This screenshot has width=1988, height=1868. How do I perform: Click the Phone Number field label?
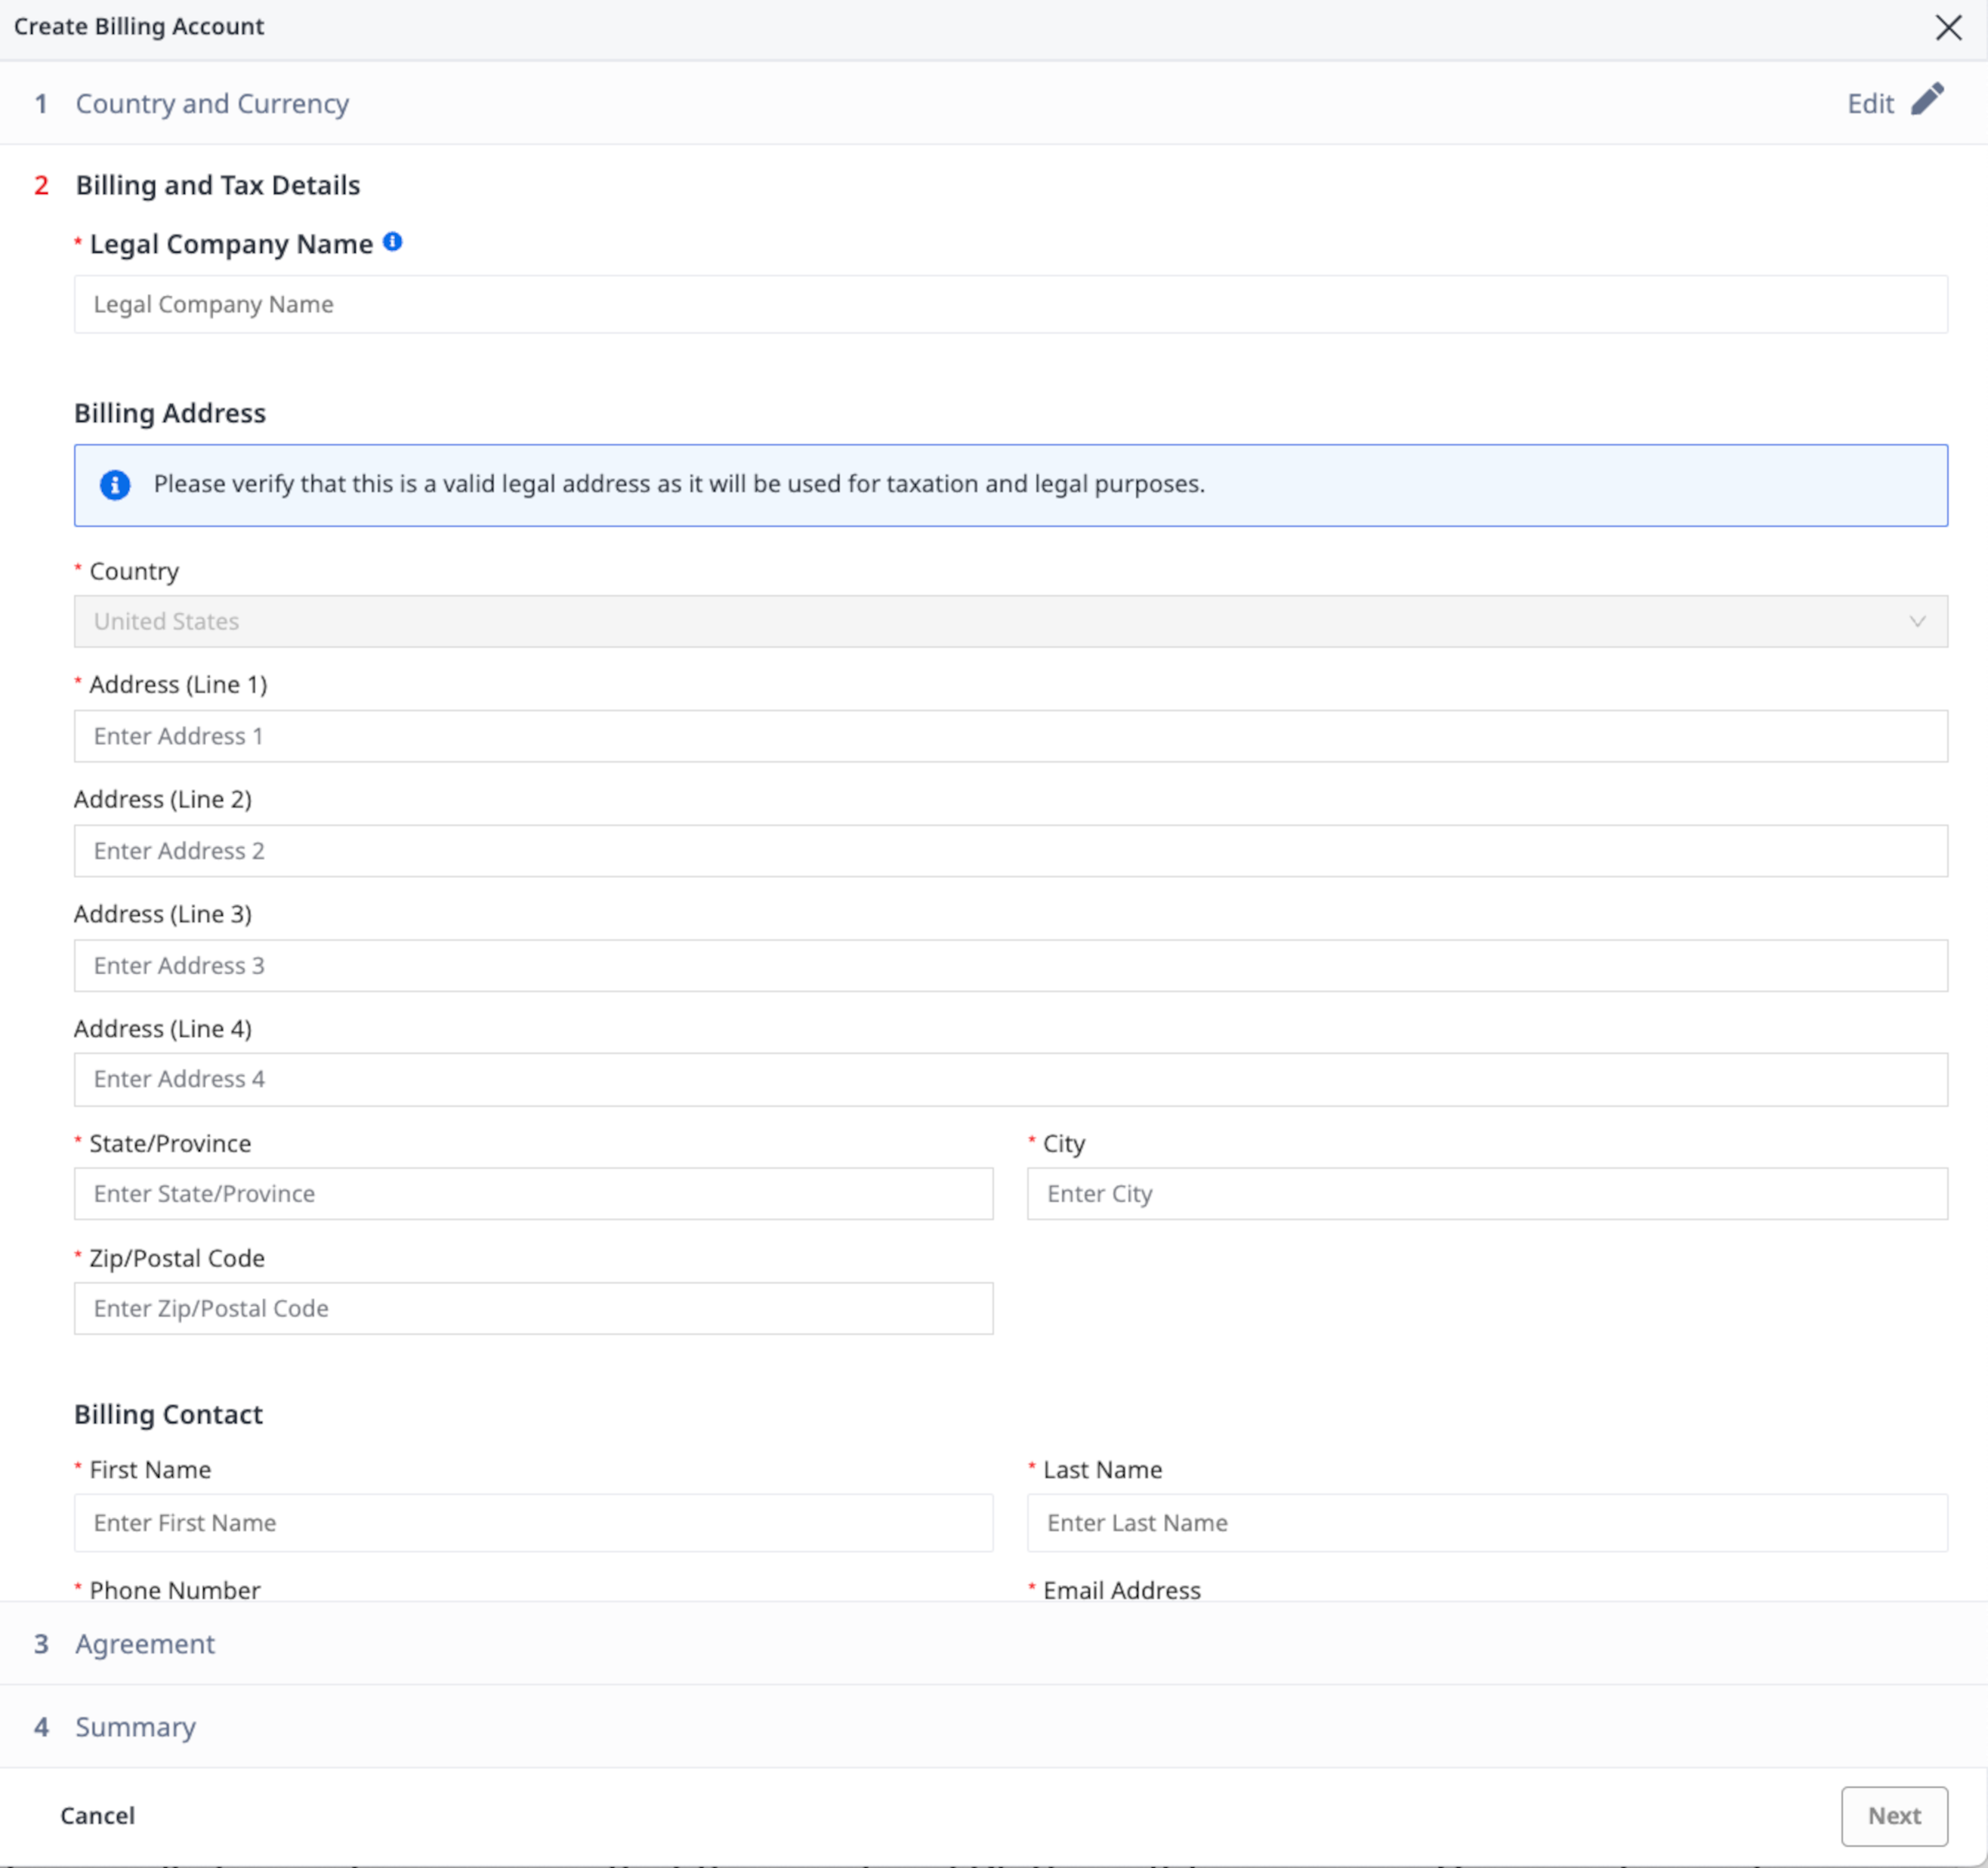click(x=174, y=1590)
